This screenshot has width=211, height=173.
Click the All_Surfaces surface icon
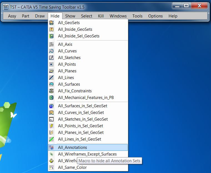[x=51, y=84]
